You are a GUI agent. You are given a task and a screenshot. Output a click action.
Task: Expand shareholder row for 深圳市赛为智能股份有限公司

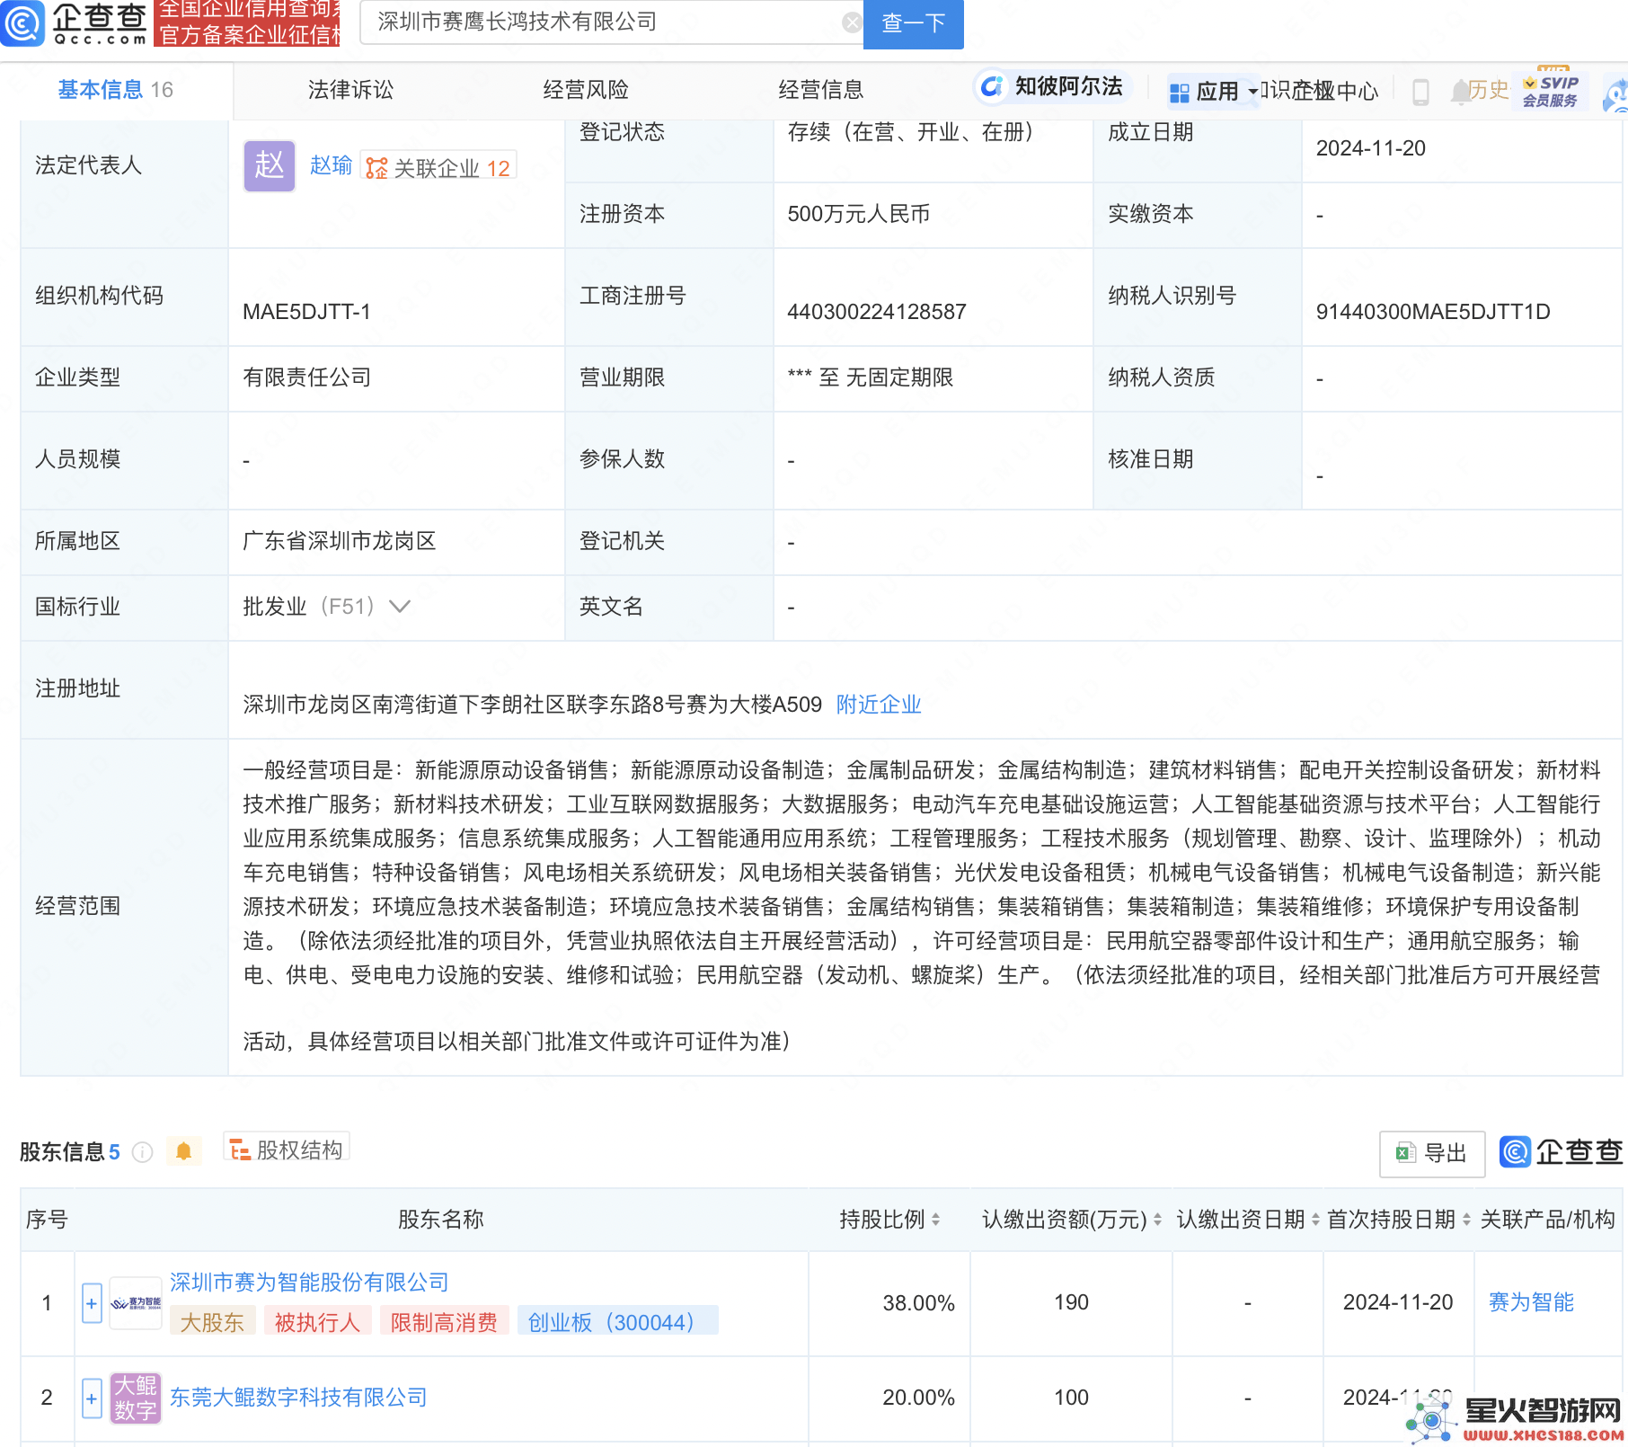92,1303
